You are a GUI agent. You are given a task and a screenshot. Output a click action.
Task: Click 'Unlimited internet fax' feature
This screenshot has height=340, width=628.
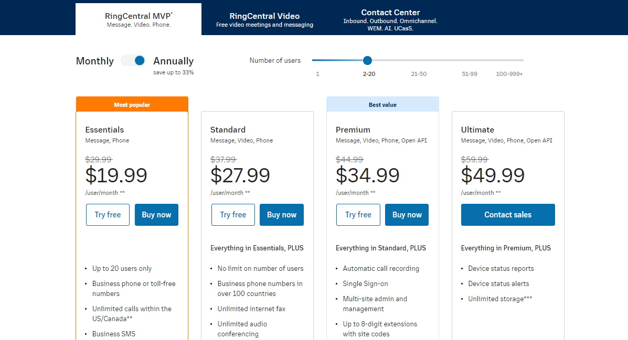(x=251, y=309)
